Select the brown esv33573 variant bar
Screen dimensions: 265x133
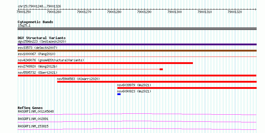[x=137, y=51]
